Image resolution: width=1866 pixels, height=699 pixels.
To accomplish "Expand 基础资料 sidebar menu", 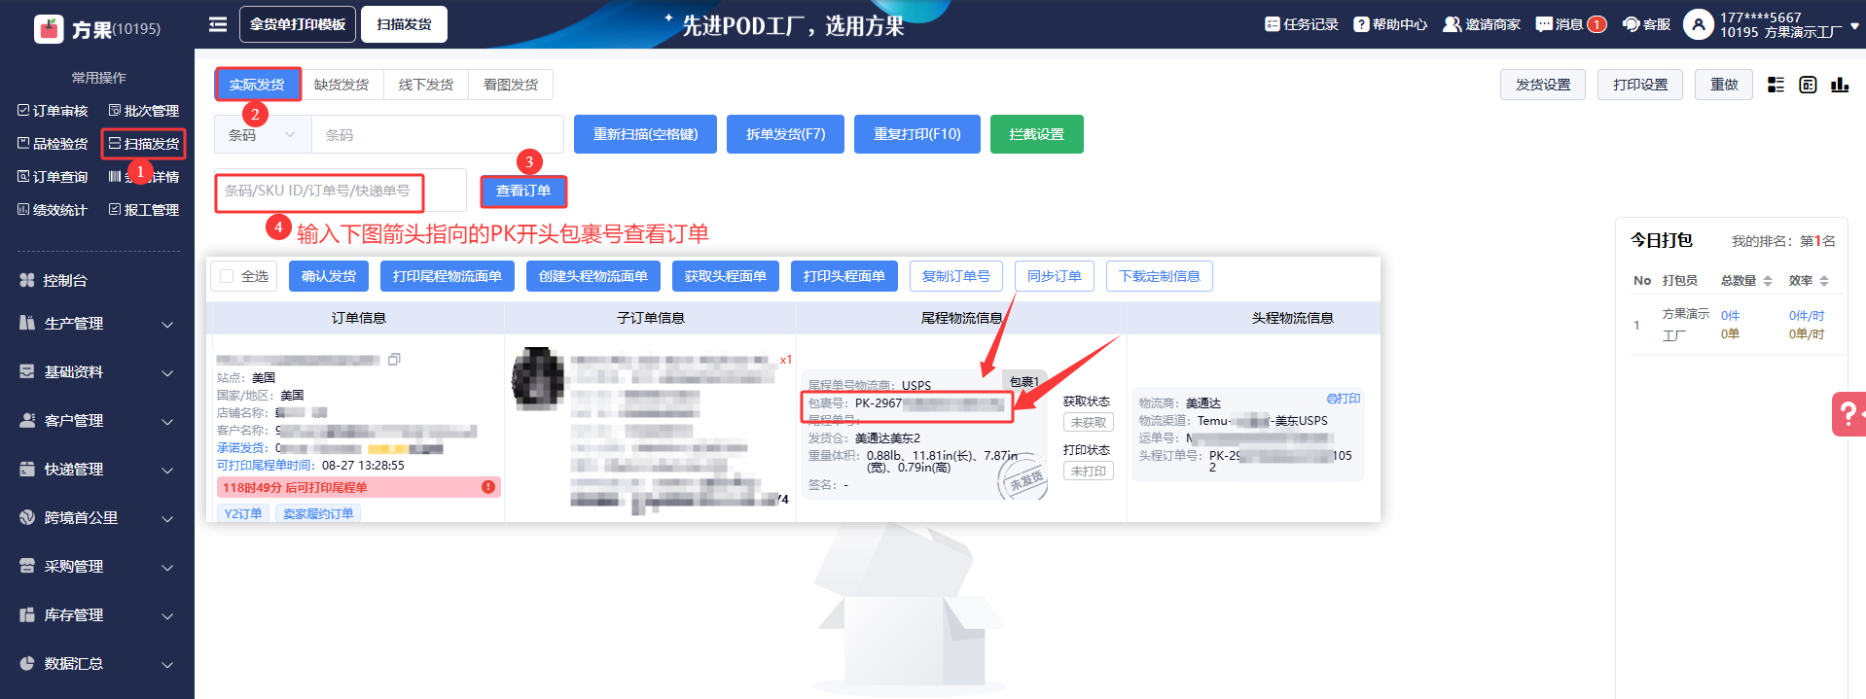I will (x=97, y=372).
